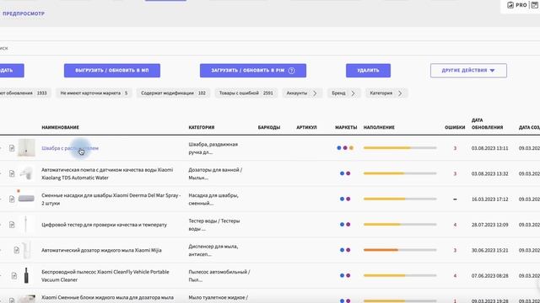Click the blue market dot in Беспроводной пылесос row
Viewport: 540px width, 303px height.
point(342,275)
